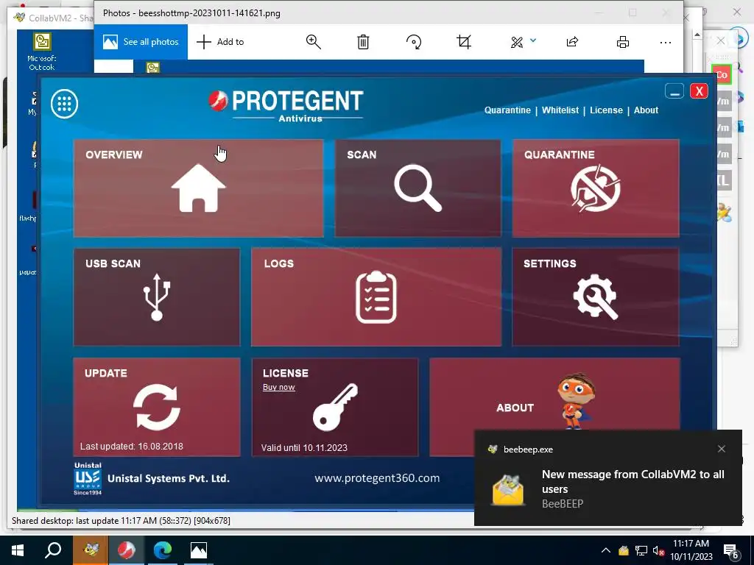This screenshot has height=565, width=754.
Task: Click the Unistal USE group logo
Action: [88, 478]
